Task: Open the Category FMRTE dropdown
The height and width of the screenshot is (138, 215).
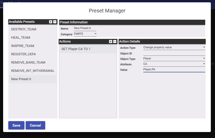Action: tap(85, 34)
